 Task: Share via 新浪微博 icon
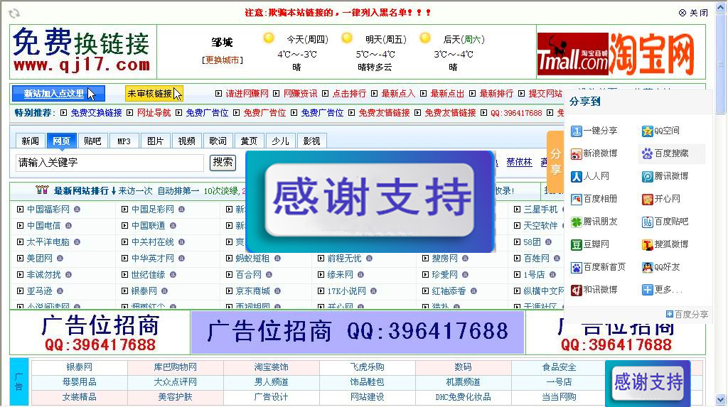click(576, 154)
